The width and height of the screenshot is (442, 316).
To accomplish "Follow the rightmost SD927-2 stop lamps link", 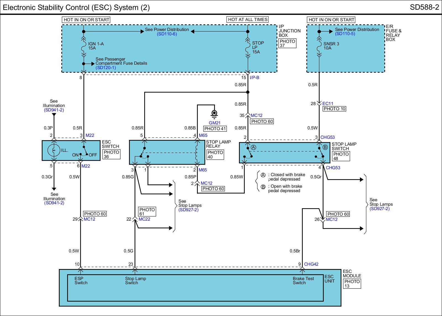I will pos(379,209).
